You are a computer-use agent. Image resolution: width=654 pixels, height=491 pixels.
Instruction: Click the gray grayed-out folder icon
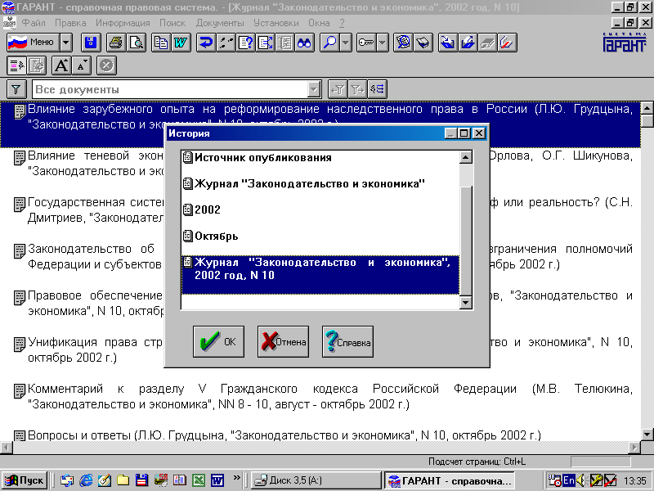[x=487, y=43]
